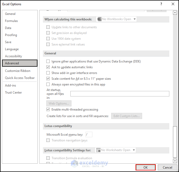Uncheck Ask to update automatic links
This screenshot has width=179, height=172.
point(48,67)
